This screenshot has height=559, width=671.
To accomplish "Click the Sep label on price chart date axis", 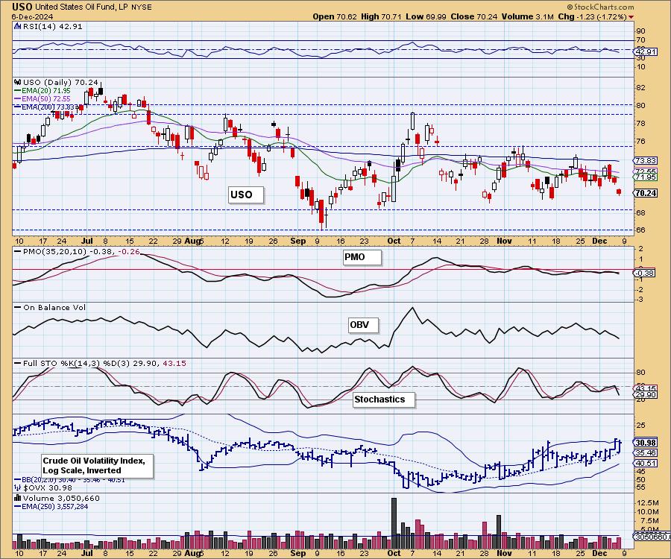I will (x=297, y=241).
